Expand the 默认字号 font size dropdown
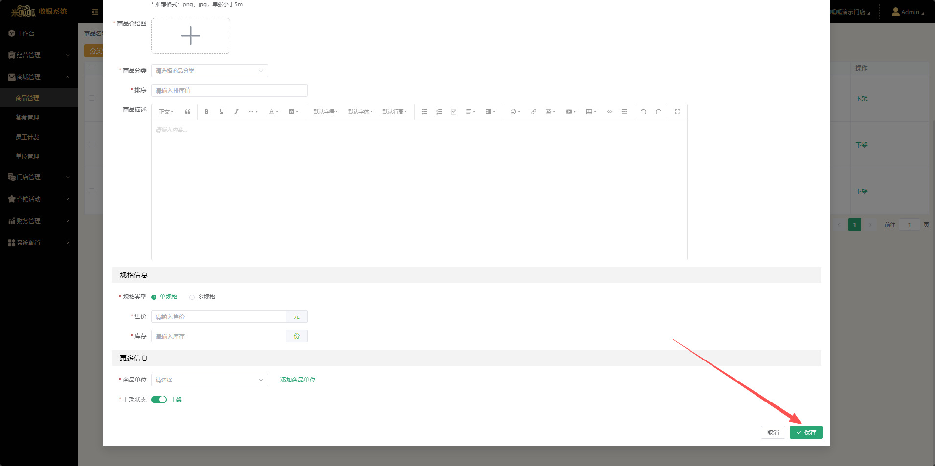This screenshot has height=466, width=935. pos(325,111)
